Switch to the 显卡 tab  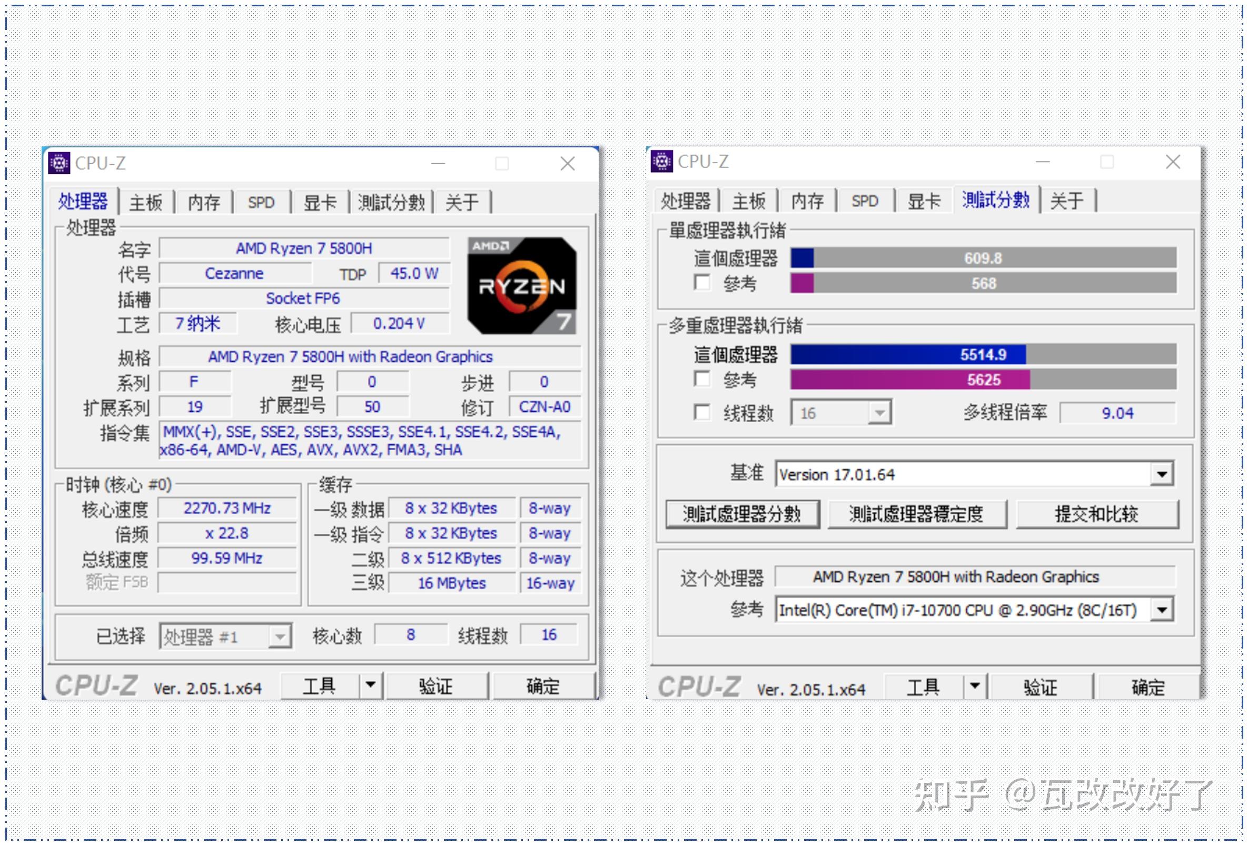point(321,202)
